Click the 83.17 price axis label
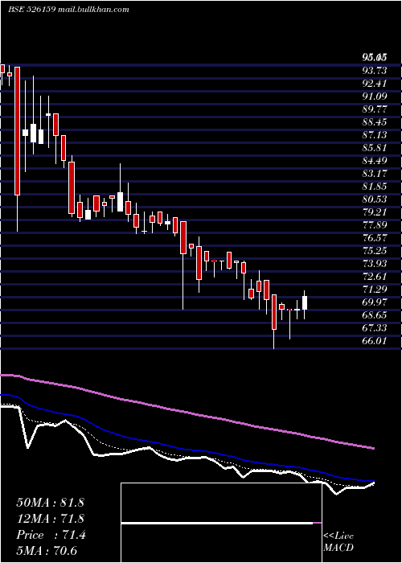Viewport: 402px width, 563px height. coord(374,174)
